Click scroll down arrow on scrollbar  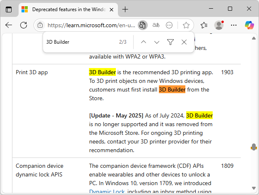254,188
